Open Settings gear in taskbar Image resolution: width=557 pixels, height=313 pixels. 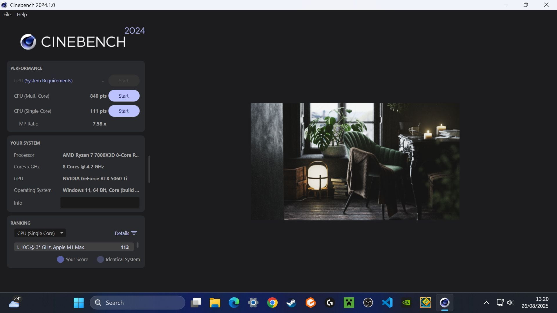[x=253, y=303]
